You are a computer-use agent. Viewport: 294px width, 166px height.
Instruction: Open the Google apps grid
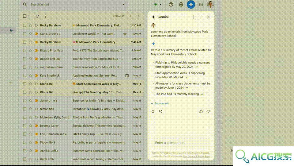point(201,4)
